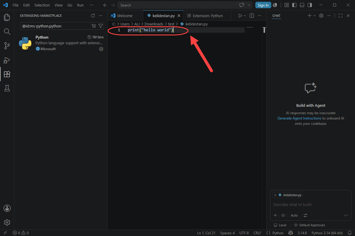Open the Run and Debug view
Image resolution: width=355 pixels, height=236 pixels.
click(7, 60)
